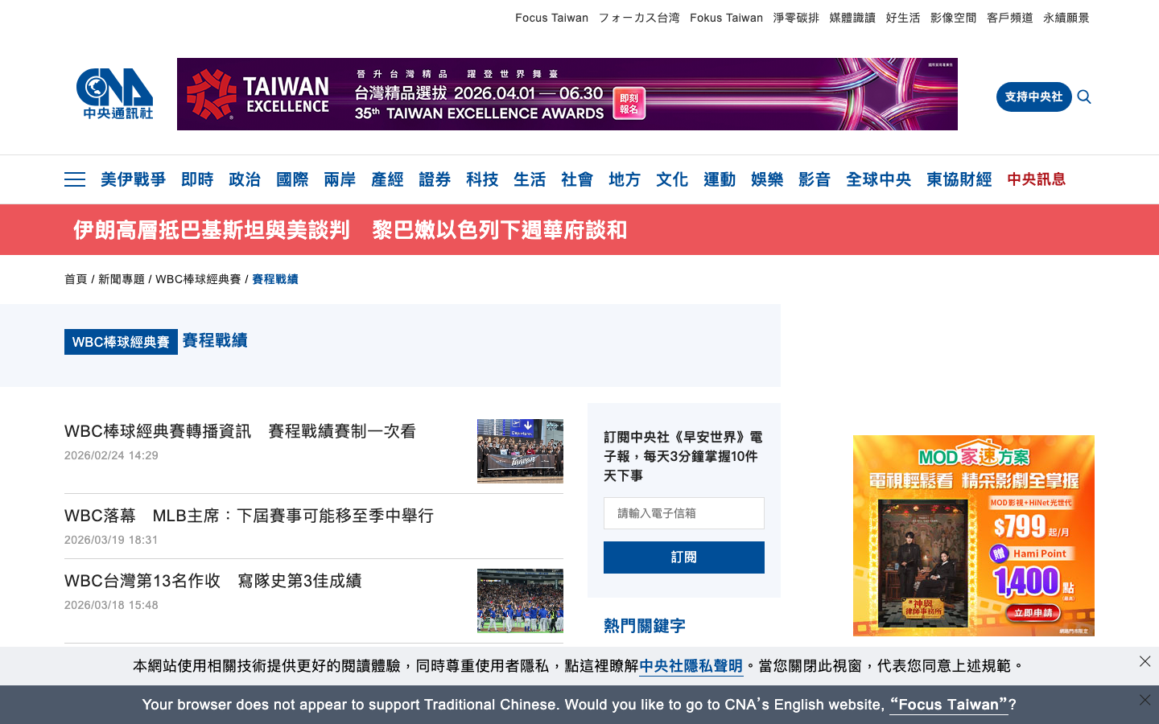Select 全球中央 in the navigation
The height and width of the screenshot is (724, 1159).
[878, 179]
